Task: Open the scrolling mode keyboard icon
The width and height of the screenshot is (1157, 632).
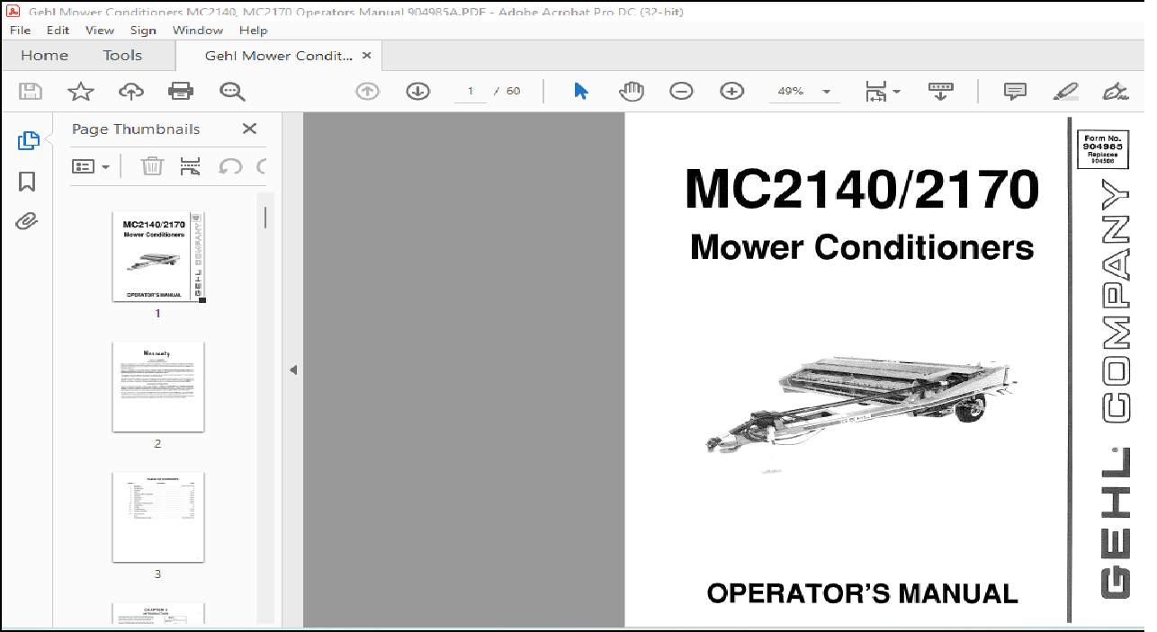Action: [940, 91]
